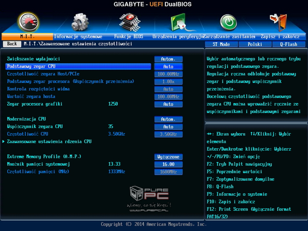Image resolution: width=308 pixels, height=231 pixels.
Task: Switch to the Funkcje BIOS tab
Action: coord(129,36)
